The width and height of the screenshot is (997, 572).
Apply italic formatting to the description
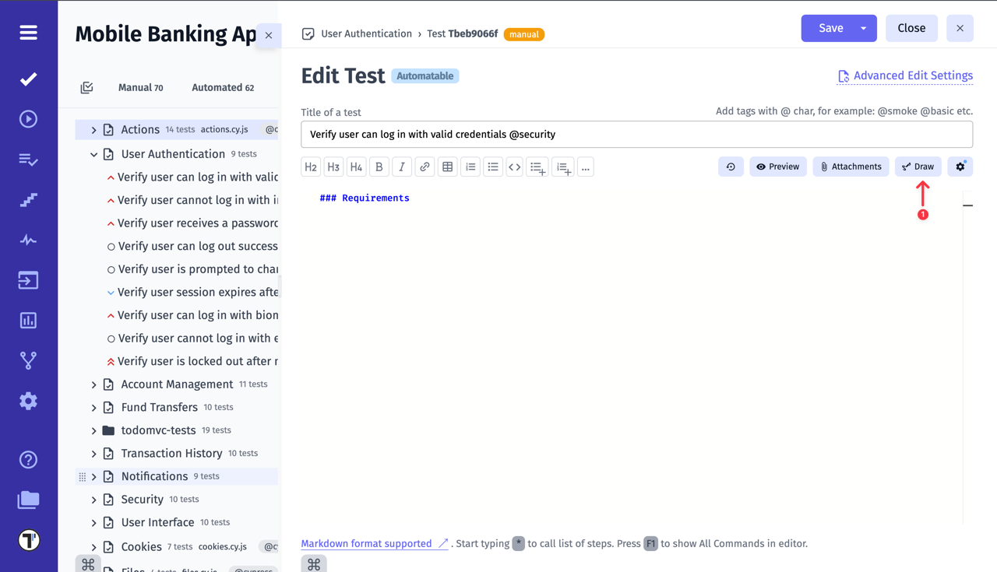coord(402,166)
